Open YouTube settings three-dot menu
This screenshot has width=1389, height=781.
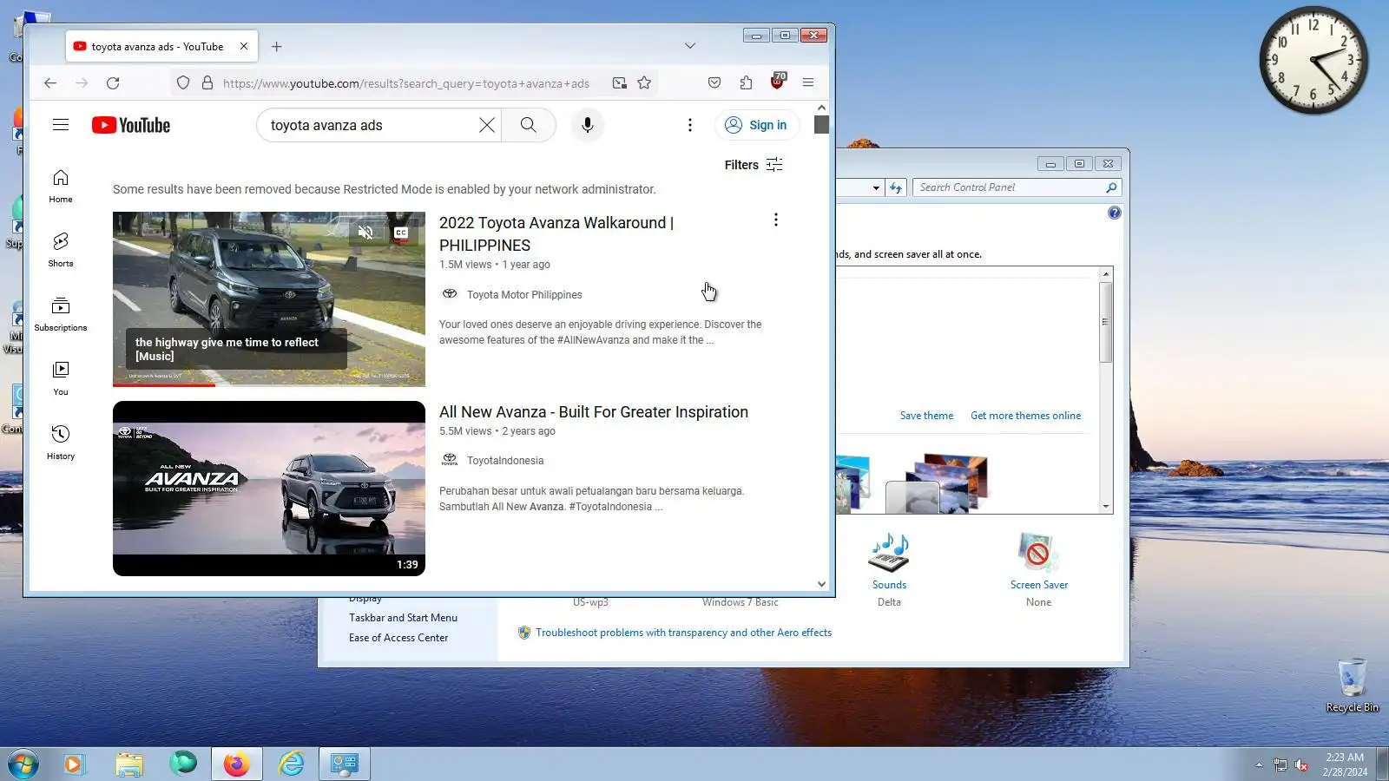tap(690, 125)
